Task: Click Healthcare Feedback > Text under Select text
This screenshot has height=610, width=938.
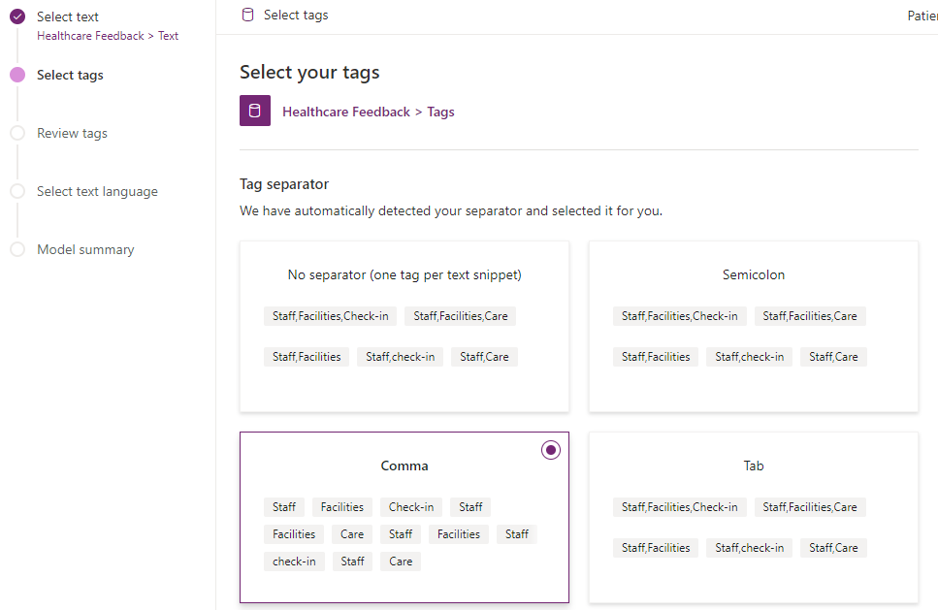Action: click(108, 36)
